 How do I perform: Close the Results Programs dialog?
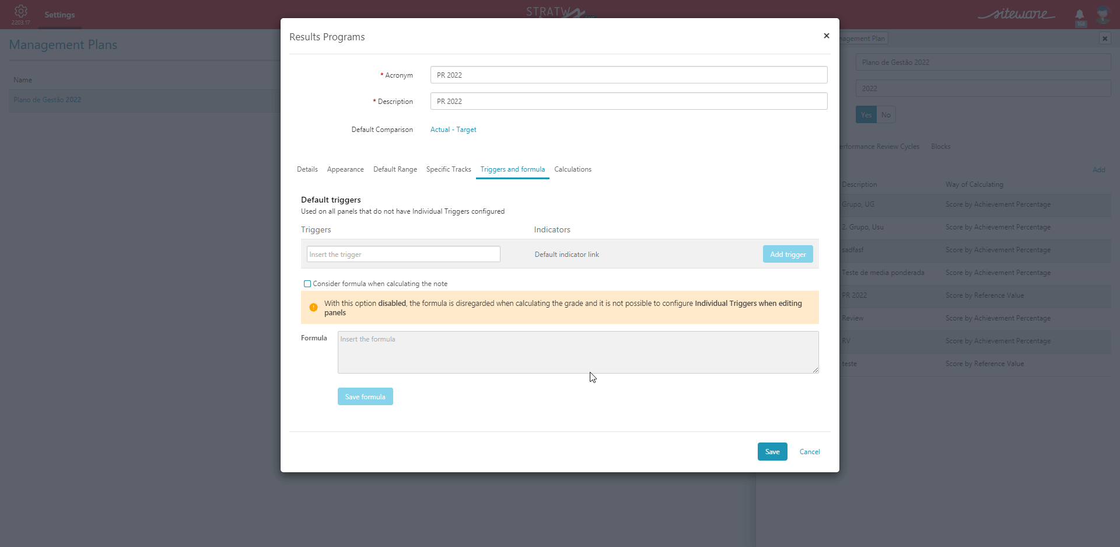[826, 36]
